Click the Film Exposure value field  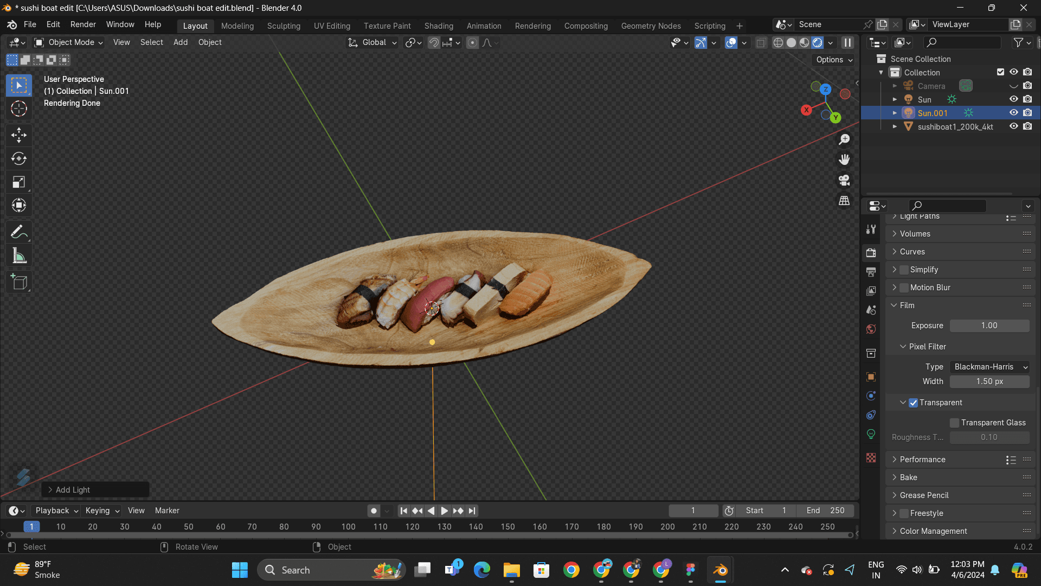click(989, 326)
